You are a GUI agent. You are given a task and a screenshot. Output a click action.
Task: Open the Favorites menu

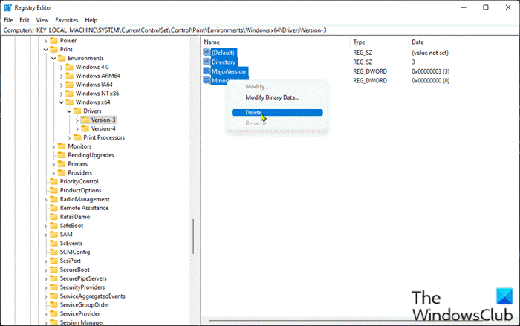pos(67,20)
